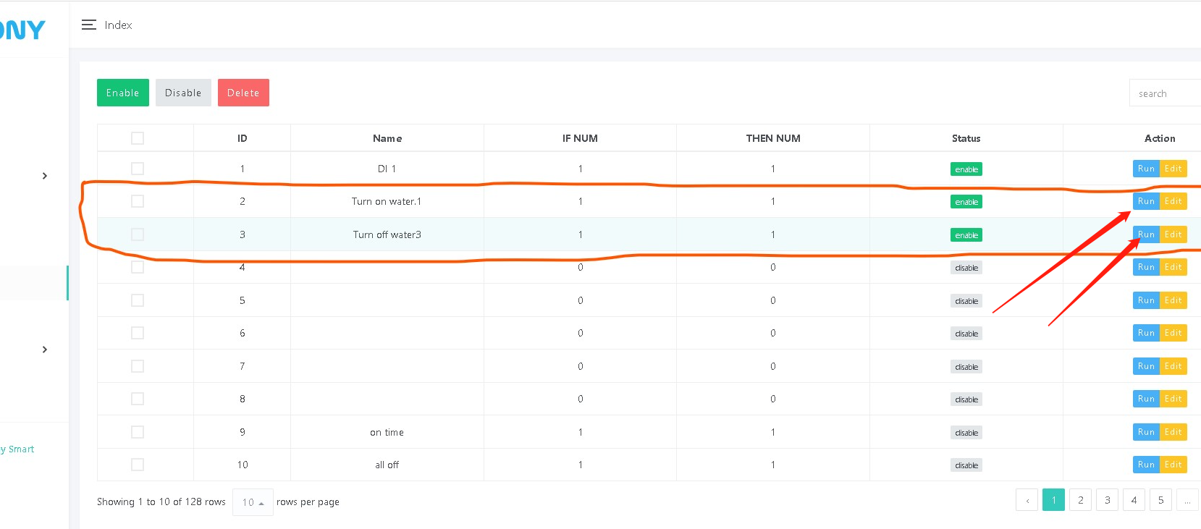The height and width of the screenshot is (529, 1201).
Task: Select checkbox for Turn on water.1 row
Action: pos(138,201)
